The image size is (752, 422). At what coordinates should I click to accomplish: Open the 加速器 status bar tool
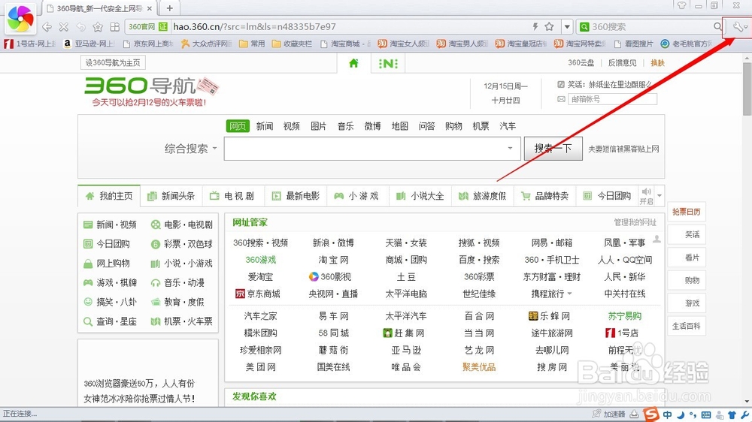click(x=608, y=414)
